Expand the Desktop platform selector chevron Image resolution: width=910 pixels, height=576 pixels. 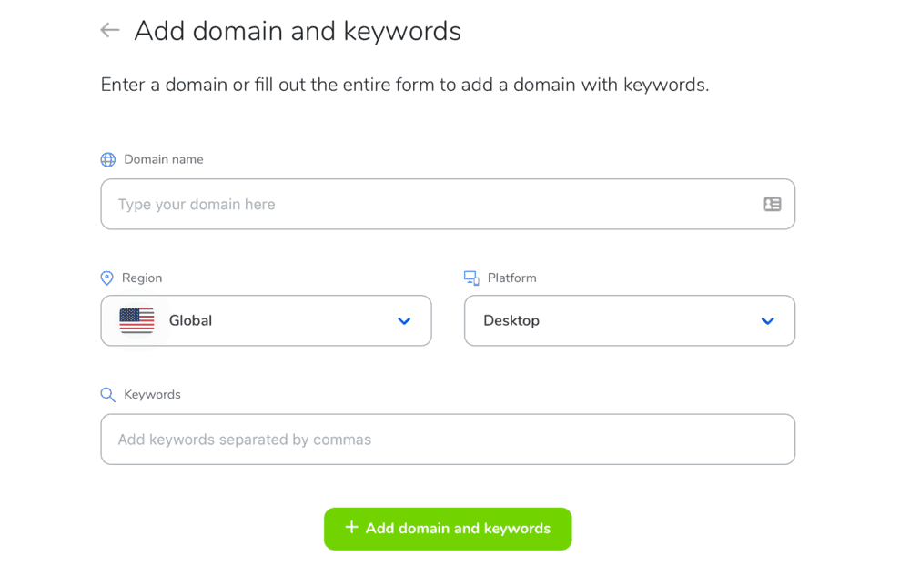(767, 320)
